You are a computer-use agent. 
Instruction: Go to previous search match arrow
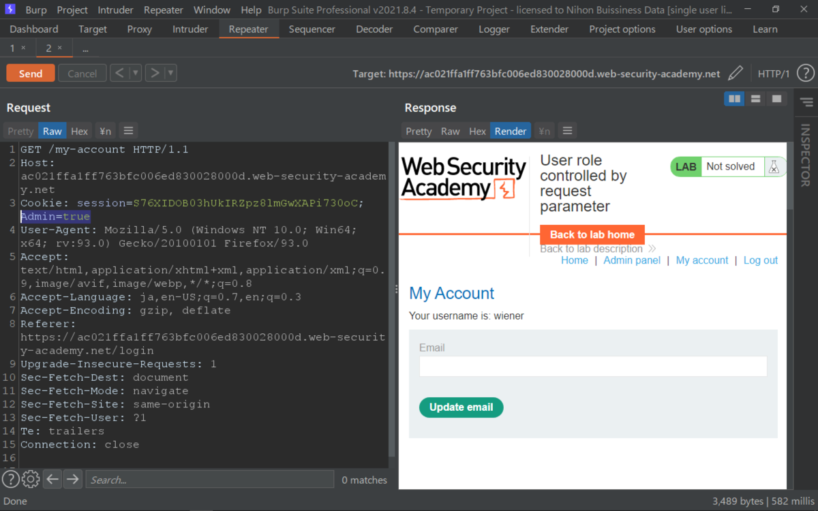52,480
